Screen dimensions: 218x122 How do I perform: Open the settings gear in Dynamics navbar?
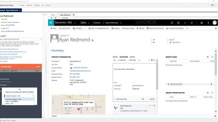point(201,23)
